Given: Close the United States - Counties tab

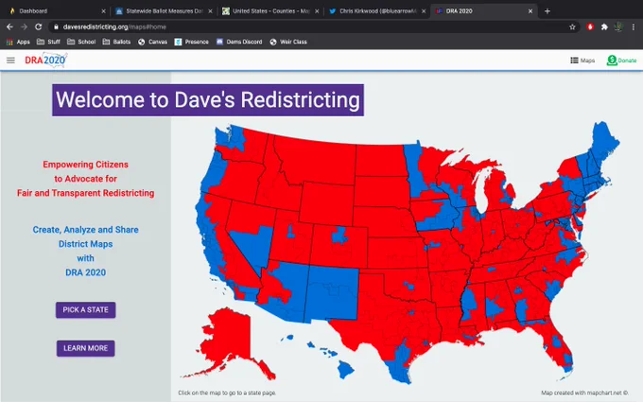Looking at the screenshot, I should [317, 11].
